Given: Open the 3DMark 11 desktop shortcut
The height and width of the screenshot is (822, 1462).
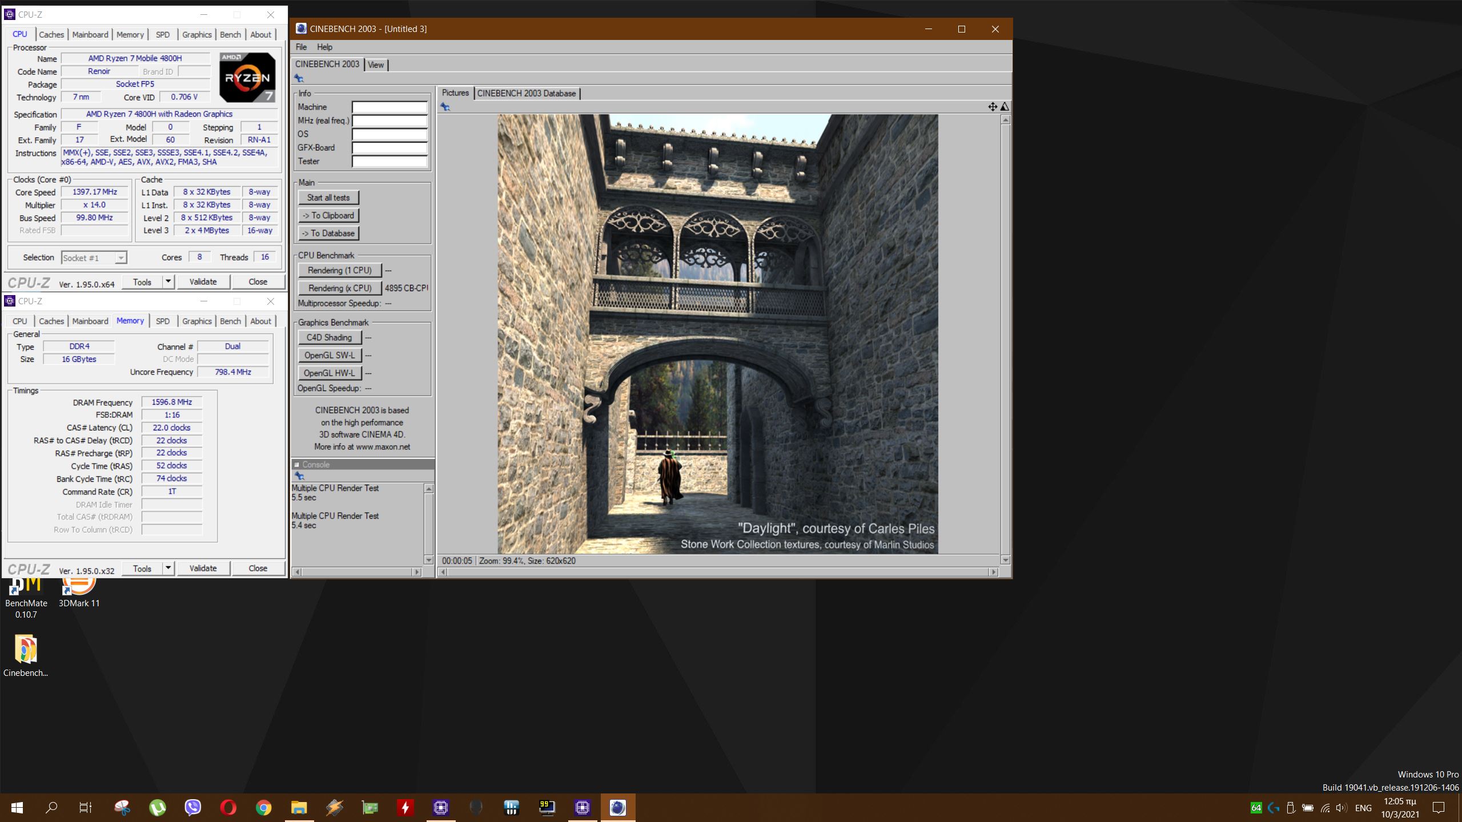Looking at the screenshot, I should click(x=79, y=594).
